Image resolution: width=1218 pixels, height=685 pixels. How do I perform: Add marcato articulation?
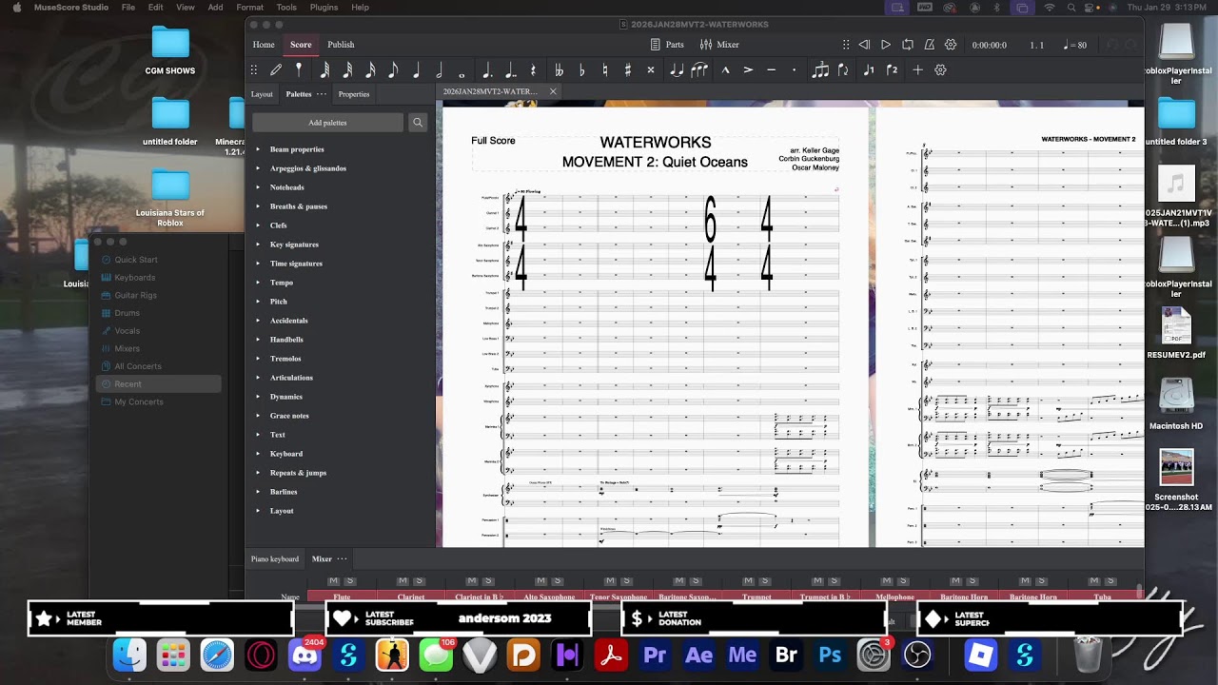pyautogui.click(x=725, y=69)
